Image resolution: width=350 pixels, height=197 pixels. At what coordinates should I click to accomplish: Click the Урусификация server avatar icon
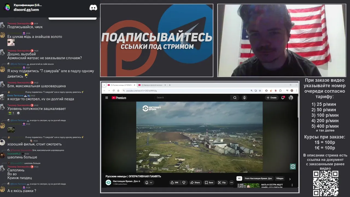click(7, 7)
